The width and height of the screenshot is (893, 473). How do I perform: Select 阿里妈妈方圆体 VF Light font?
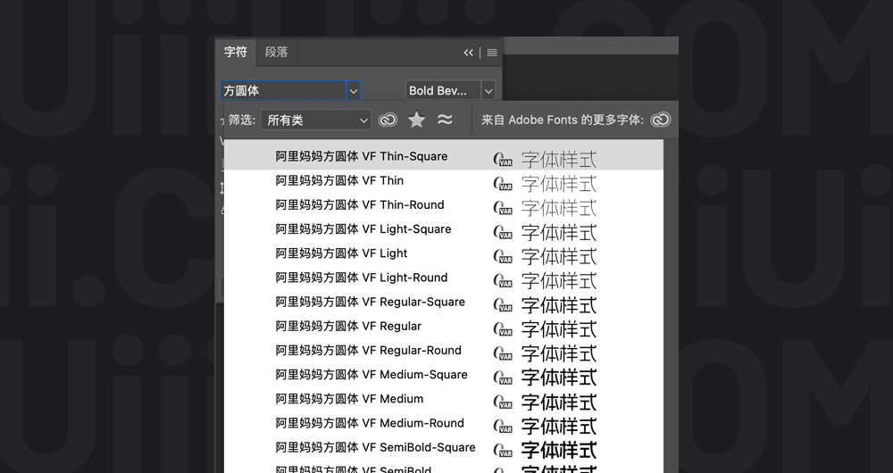point(444,254)
